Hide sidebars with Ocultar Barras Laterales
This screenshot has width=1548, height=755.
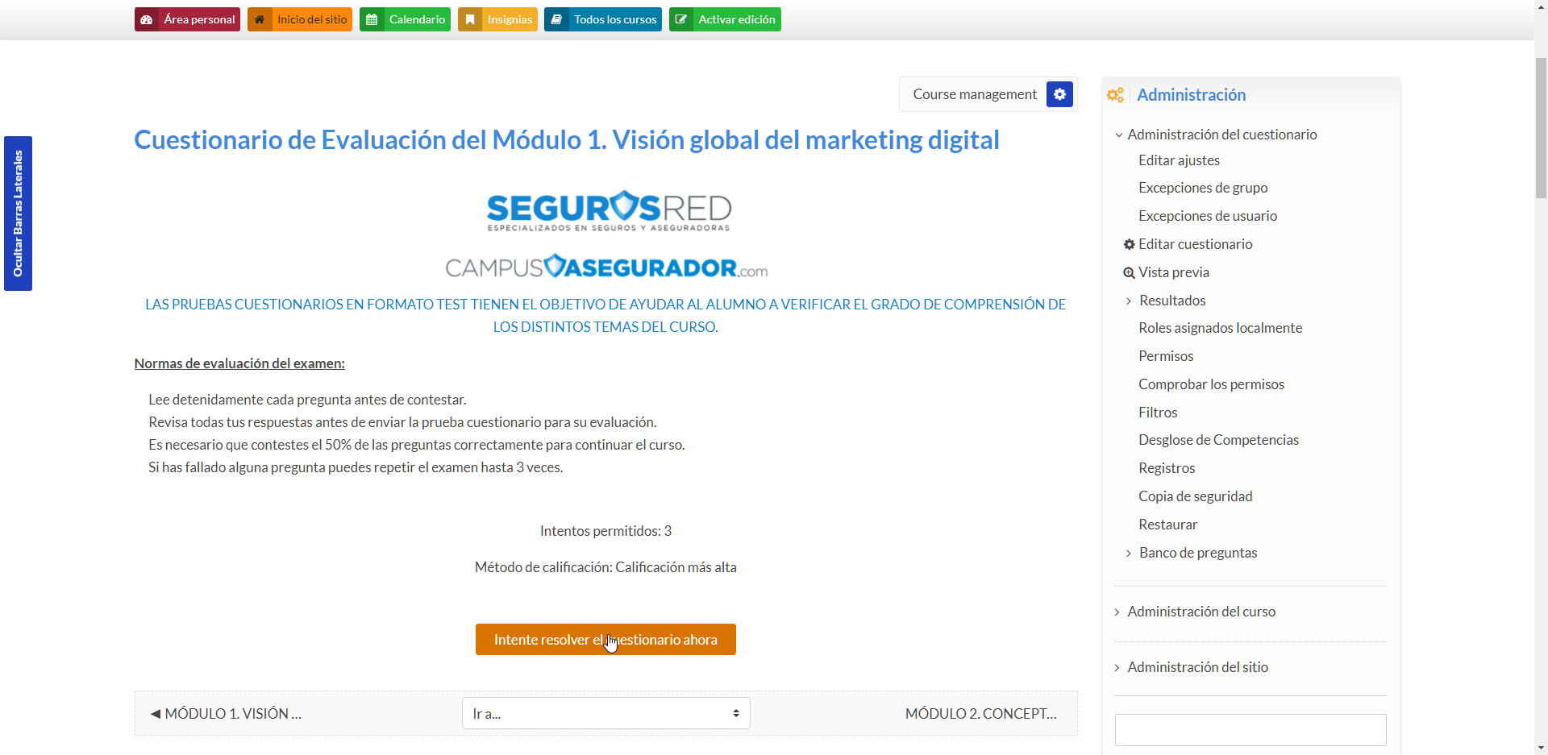(x=18, y=214)
